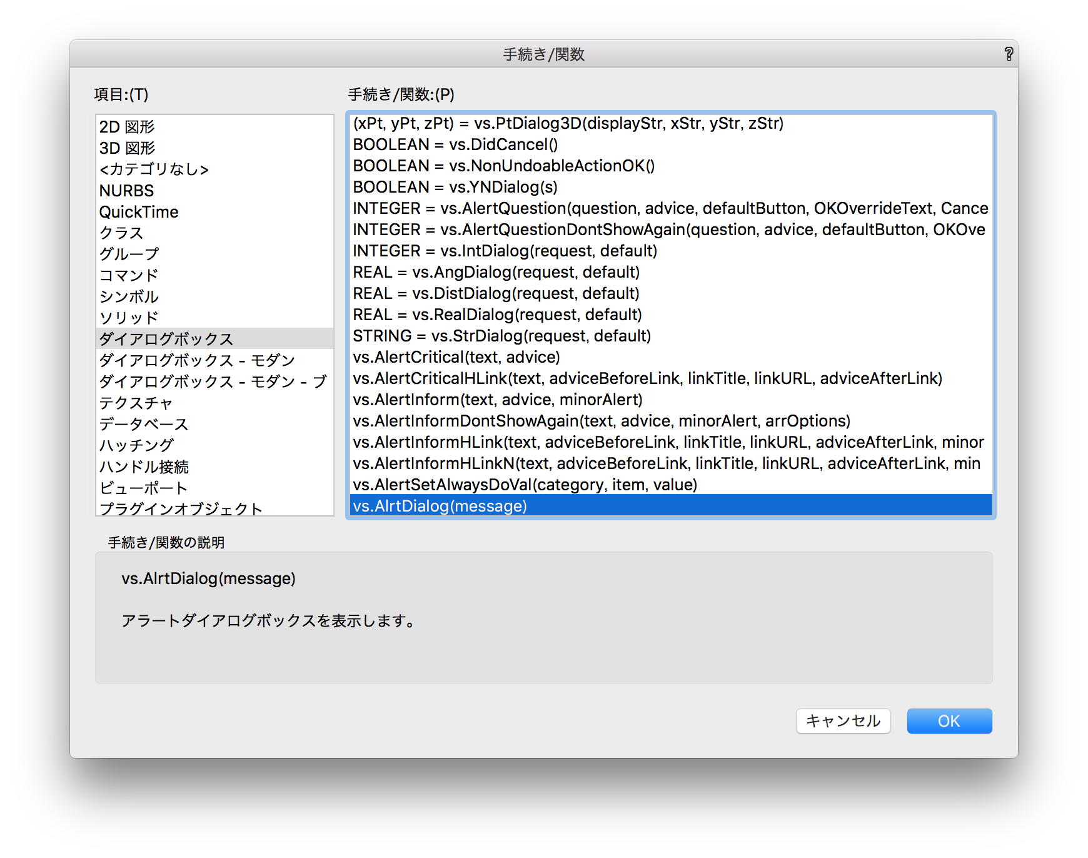
Task: Choose vs.AlertCritical(text, advice) function
Action: [671, 357]
